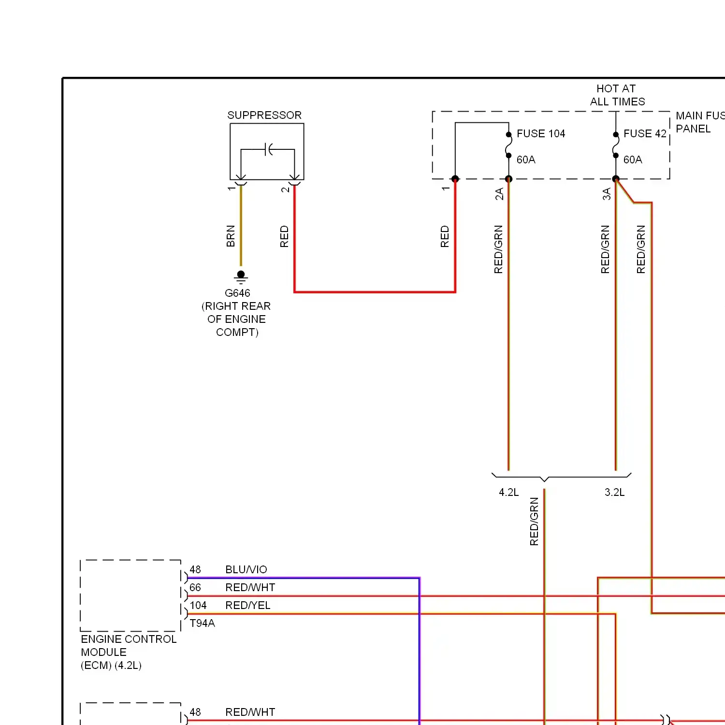Viewport: 725px width, 725px height.
Task: Click the 60A rating under FUSE 42
Action: pyautogui.click(x=633, y=159)
